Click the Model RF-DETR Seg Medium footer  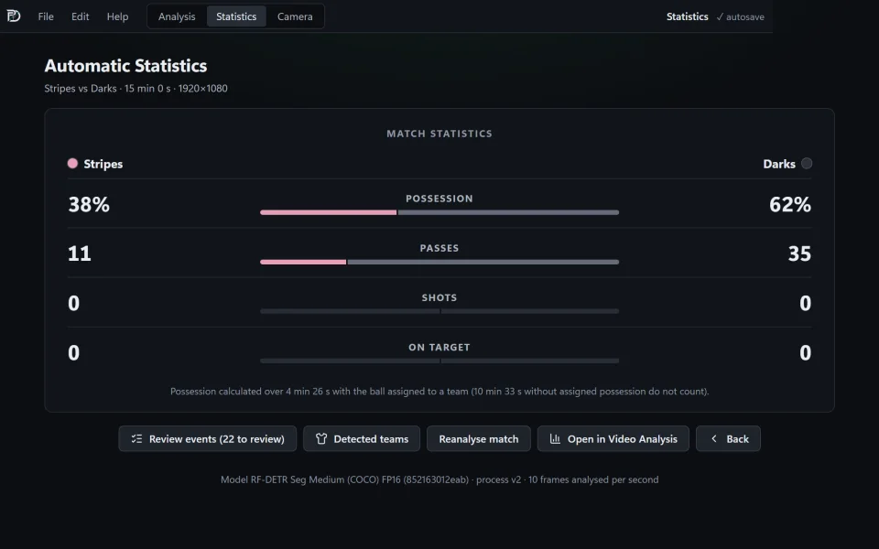[x=439, y=479]
